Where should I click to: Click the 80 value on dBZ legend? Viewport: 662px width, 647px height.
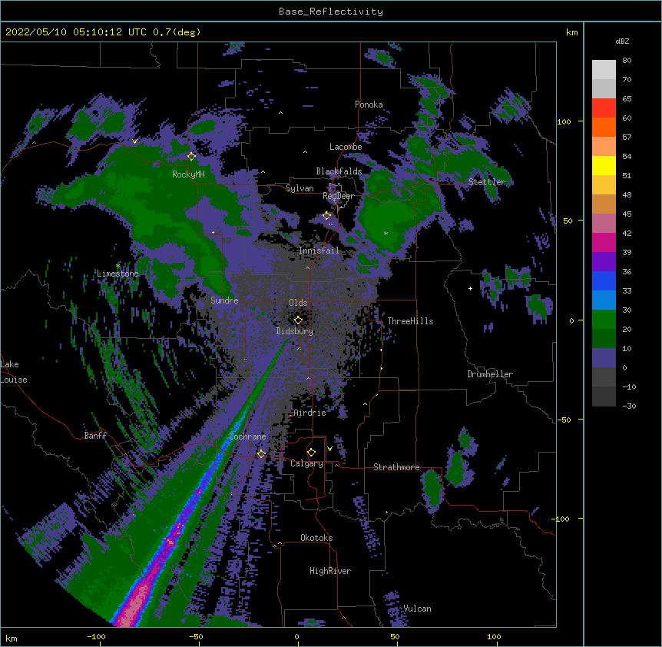click(x=627, y=61)
